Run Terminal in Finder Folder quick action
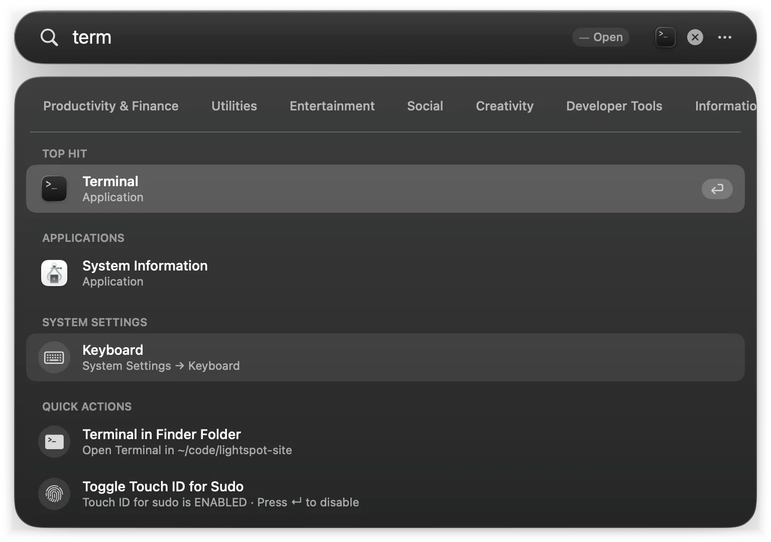The width and height of the screenshot is (771, 542). 385,442
